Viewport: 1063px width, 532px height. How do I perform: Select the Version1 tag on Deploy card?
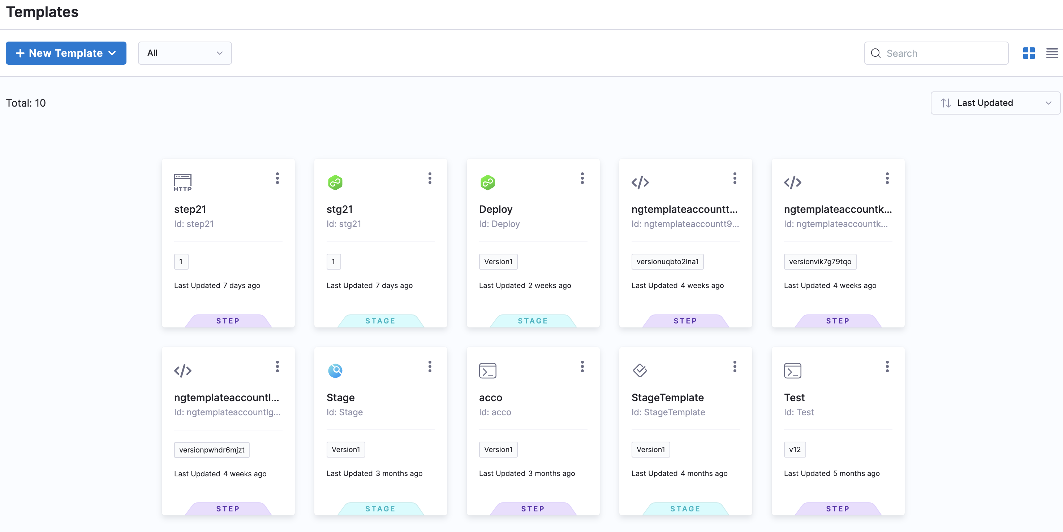tap(498, 262)
